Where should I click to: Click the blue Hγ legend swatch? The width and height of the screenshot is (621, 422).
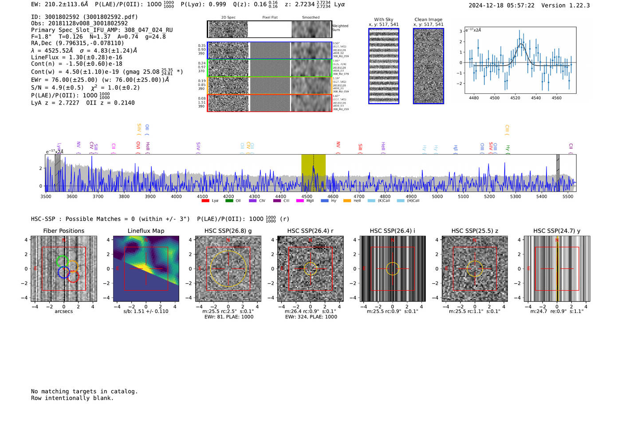[x=325, y=201]
